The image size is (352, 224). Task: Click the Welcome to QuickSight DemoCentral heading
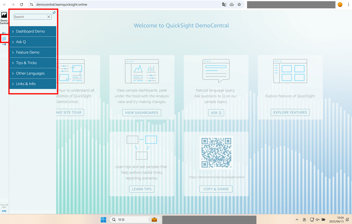[x=181, y=26]
